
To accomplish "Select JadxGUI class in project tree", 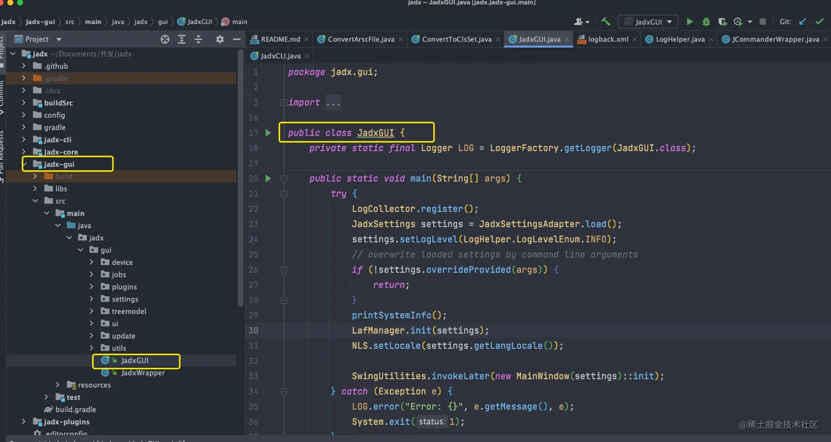I will (135, 360).
